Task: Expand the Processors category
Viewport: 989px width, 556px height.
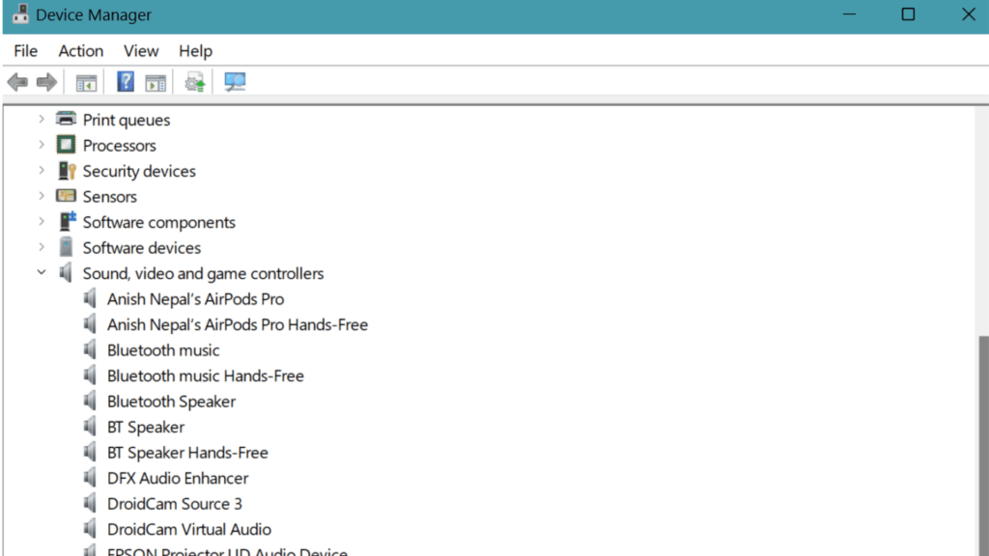Action: coord(42,145)
